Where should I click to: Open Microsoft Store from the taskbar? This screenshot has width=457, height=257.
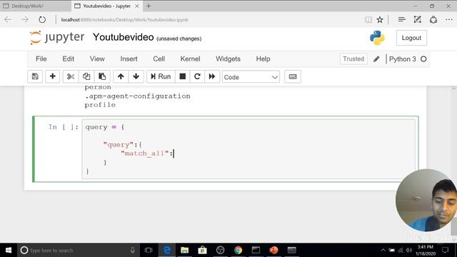point(202,250)
